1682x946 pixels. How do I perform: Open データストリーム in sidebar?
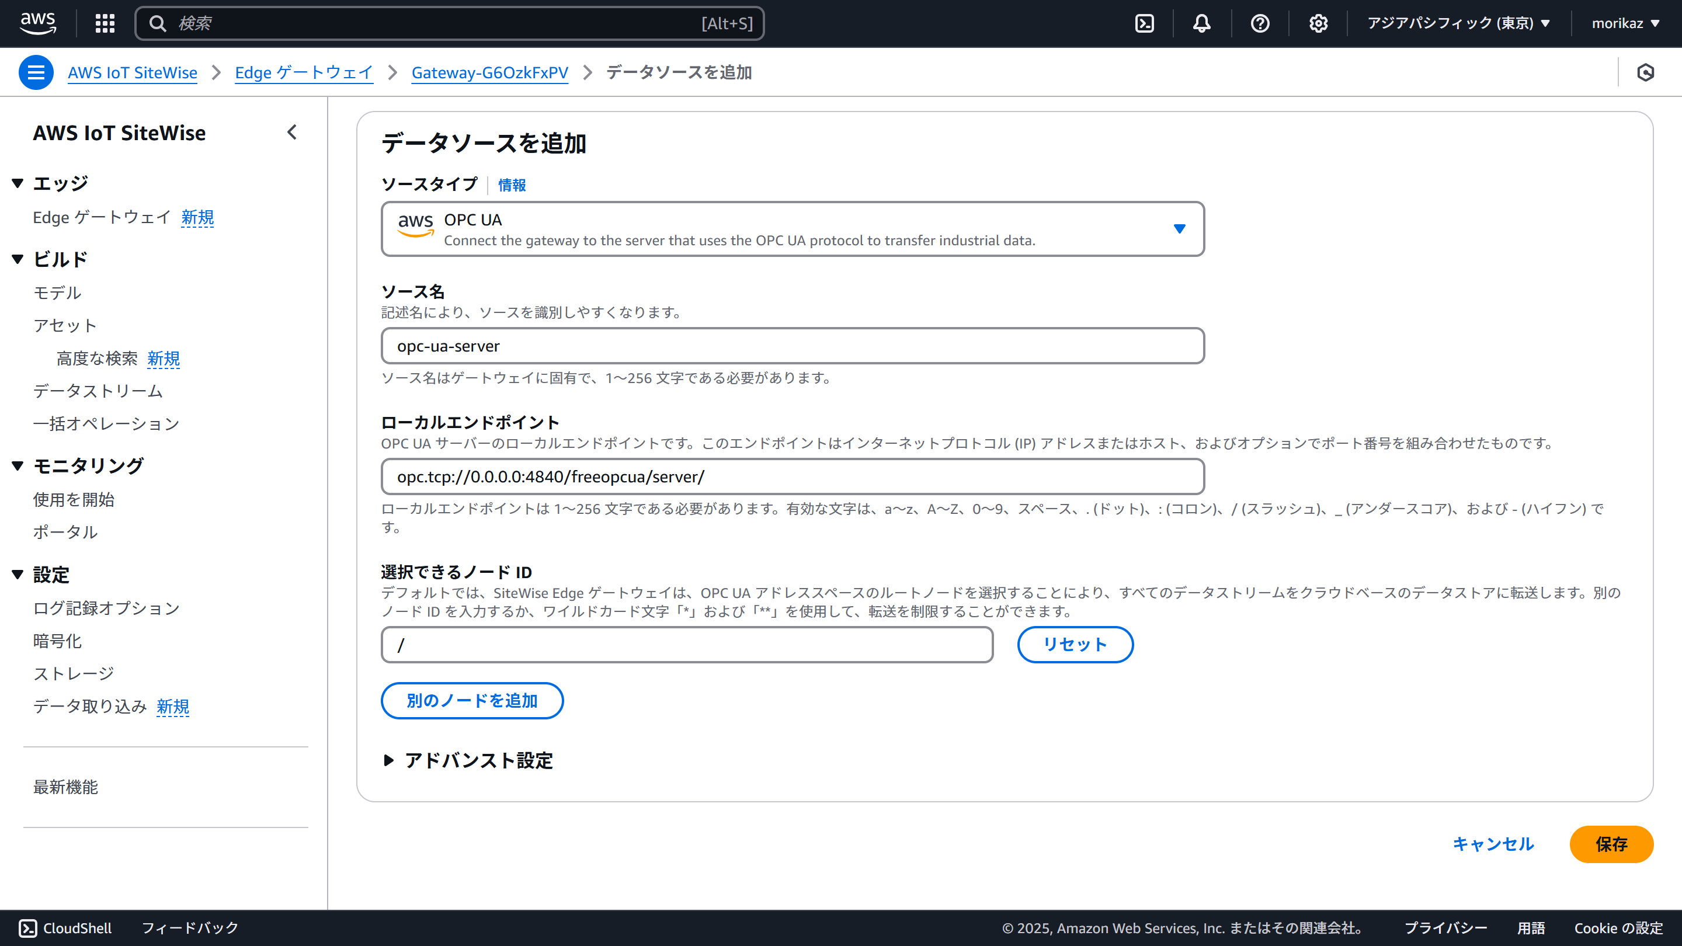[98, 391]
